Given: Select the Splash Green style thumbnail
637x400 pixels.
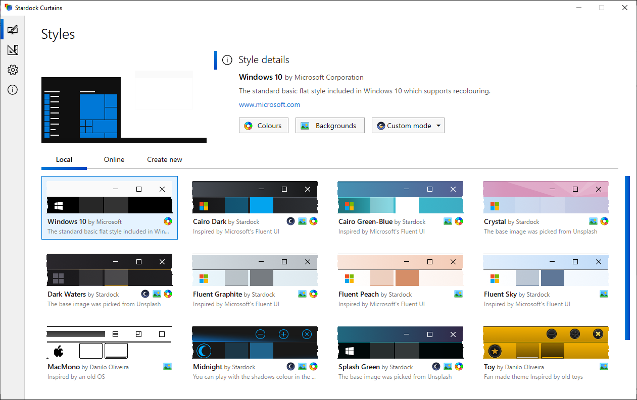Looking at the screenshot, I should tap(400, 342).
